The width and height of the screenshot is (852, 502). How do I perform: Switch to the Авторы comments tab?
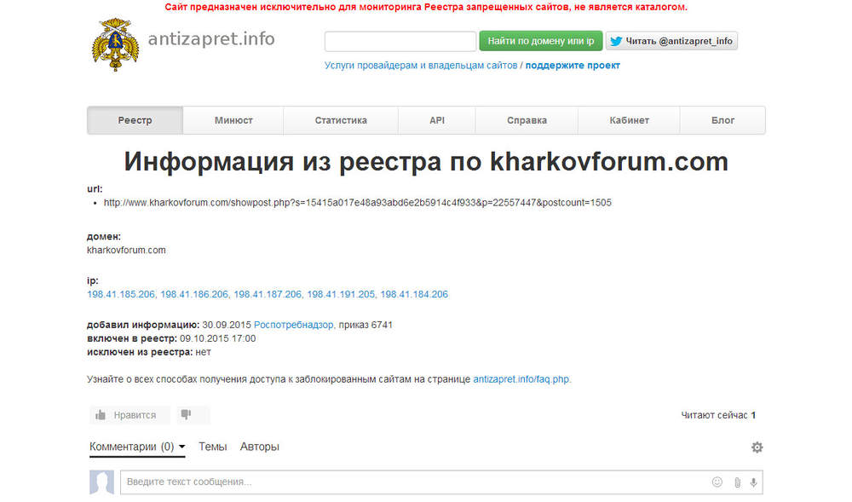pos(260,447)
